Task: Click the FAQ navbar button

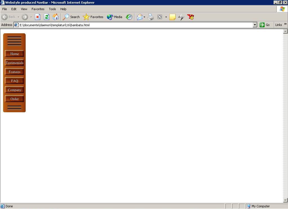Action: click(14, 81)
